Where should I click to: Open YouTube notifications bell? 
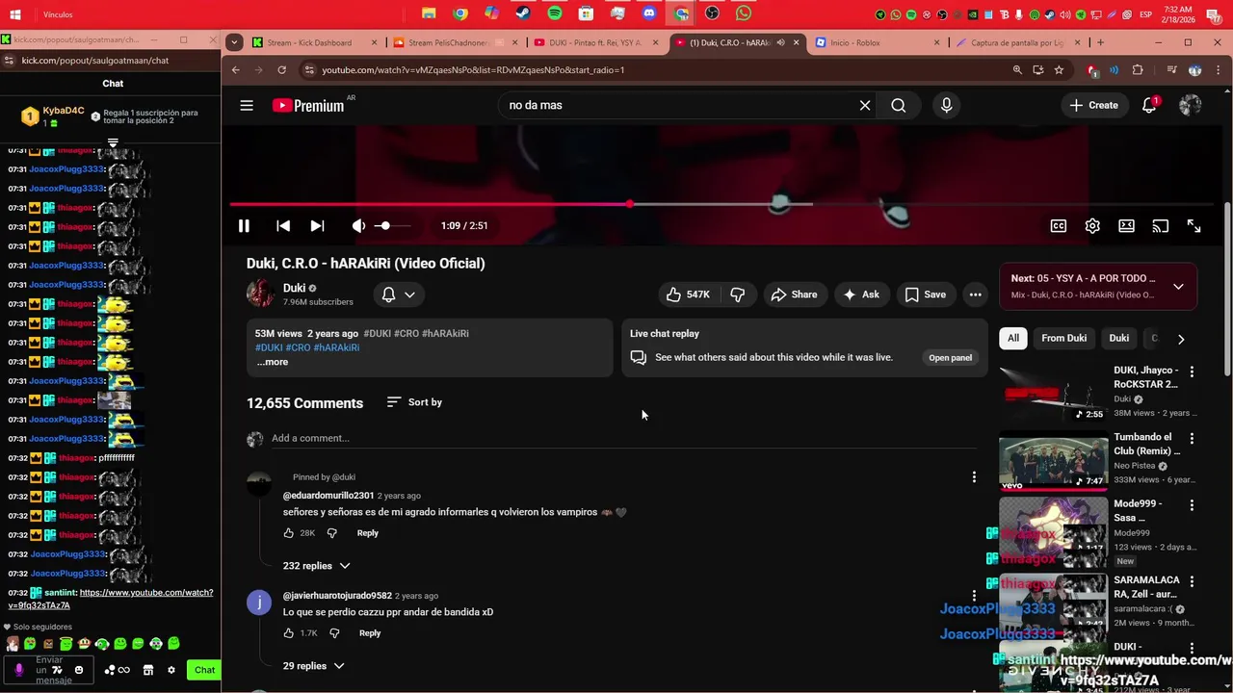[1149, 106]
